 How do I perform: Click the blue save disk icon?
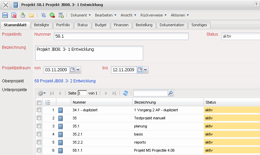(x=5, y=15)
